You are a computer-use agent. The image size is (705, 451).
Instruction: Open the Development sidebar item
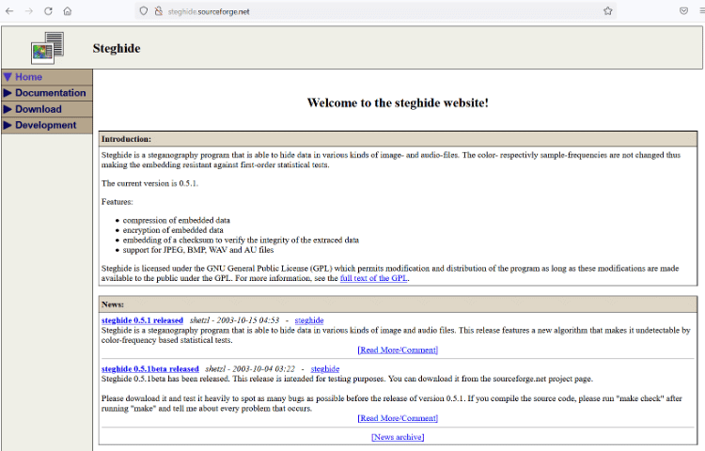[45, 125]
